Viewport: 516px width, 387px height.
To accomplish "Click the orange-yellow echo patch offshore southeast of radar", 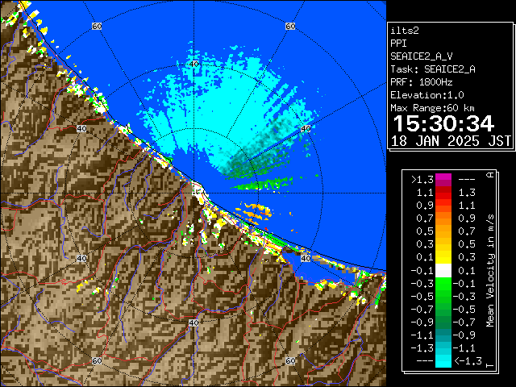I will 255,212.
